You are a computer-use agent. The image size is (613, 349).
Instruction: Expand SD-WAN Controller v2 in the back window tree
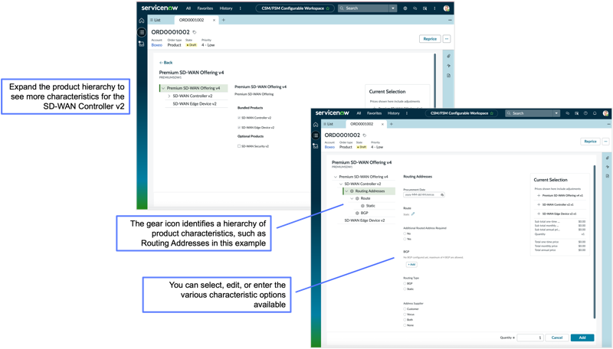tap(169, 96)
